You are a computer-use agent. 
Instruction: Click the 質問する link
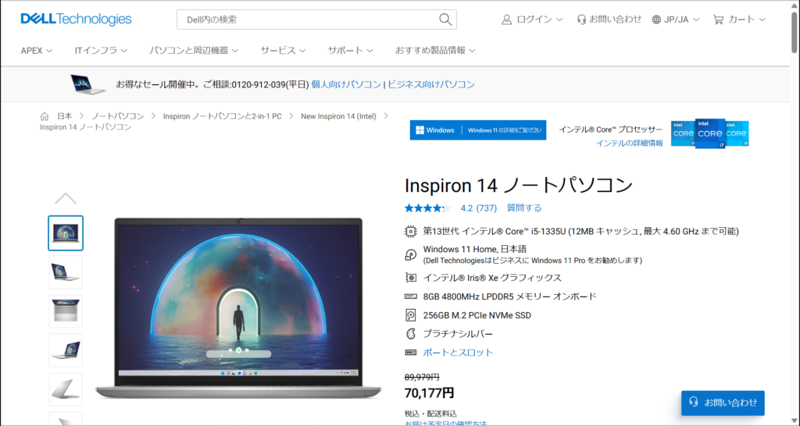[x=524, y=208]
